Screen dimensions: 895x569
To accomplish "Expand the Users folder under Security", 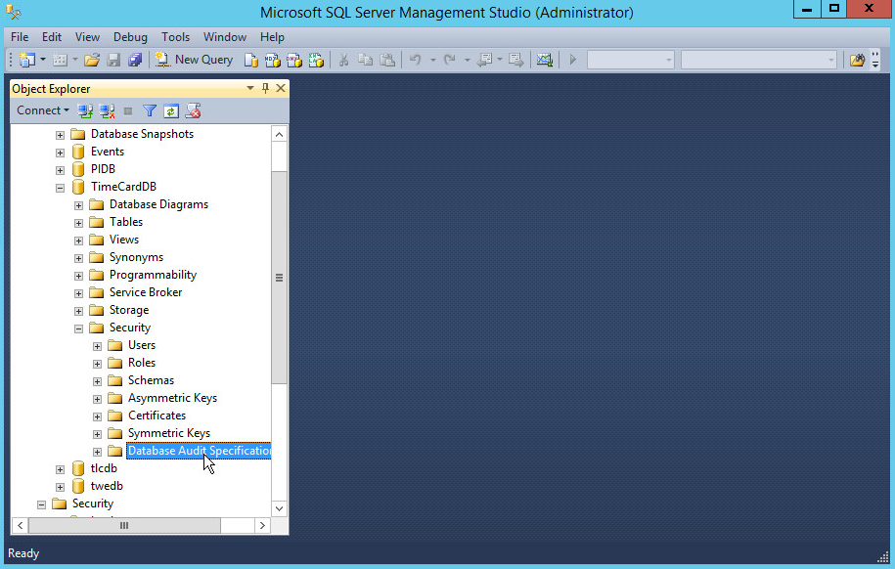I will [98, 345].
